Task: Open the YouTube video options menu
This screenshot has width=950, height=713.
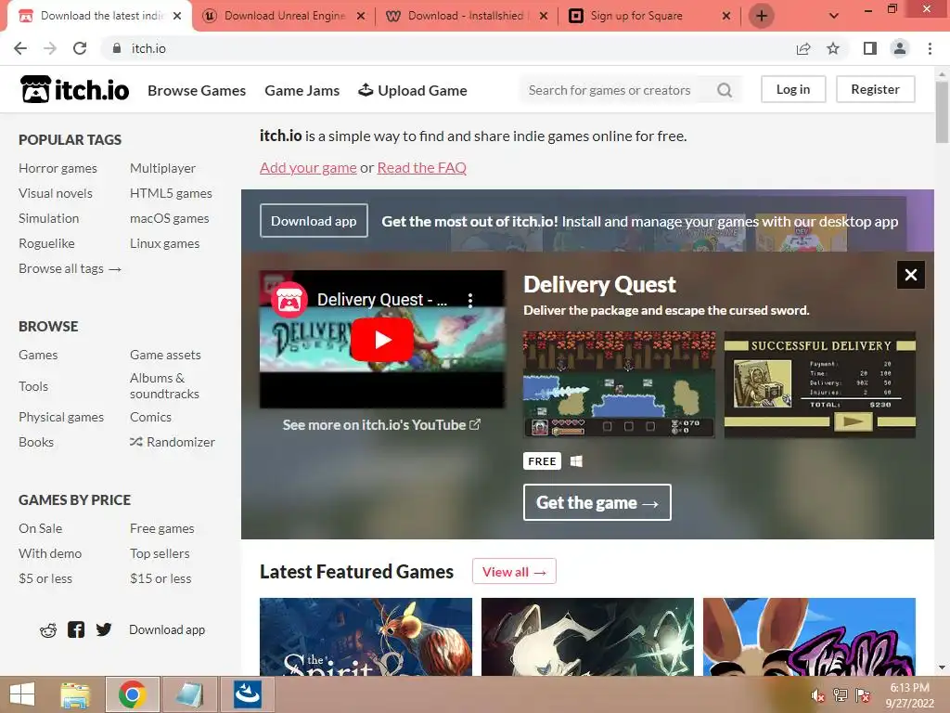Action: coord(470,300)
